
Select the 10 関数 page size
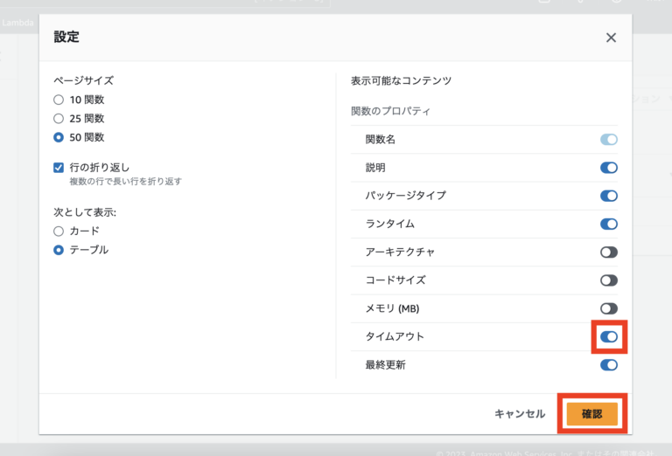pyautogui.click(x=59, y=100)
